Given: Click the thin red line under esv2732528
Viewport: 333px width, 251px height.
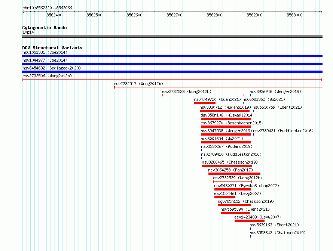Looking at the screenshot, I should 204,95.
